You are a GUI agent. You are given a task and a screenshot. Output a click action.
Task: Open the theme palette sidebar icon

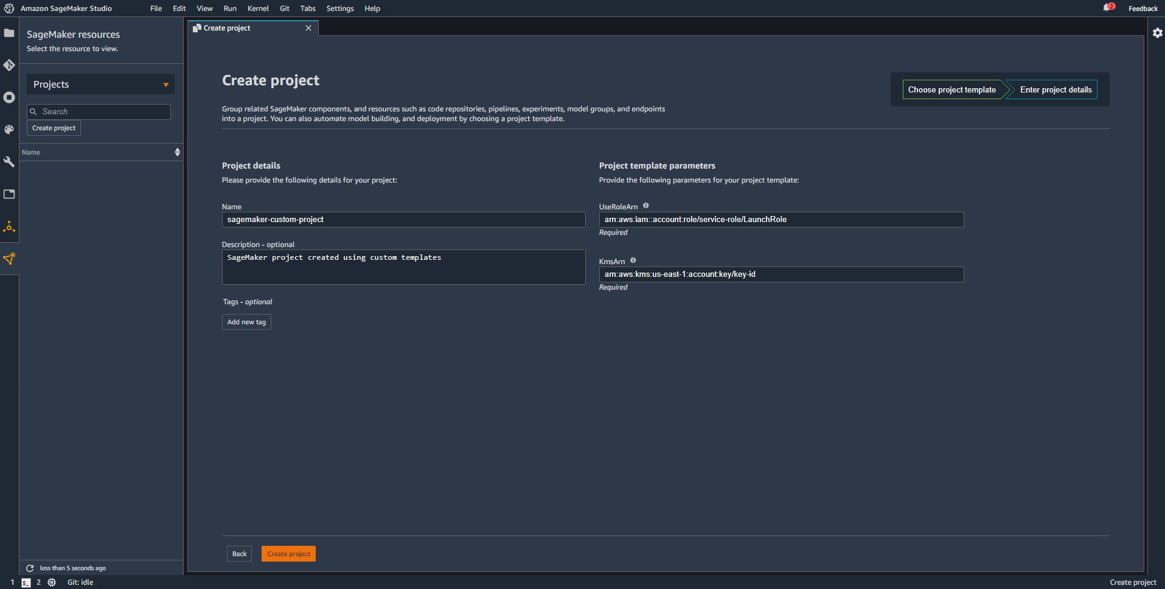tap(9, 130)
